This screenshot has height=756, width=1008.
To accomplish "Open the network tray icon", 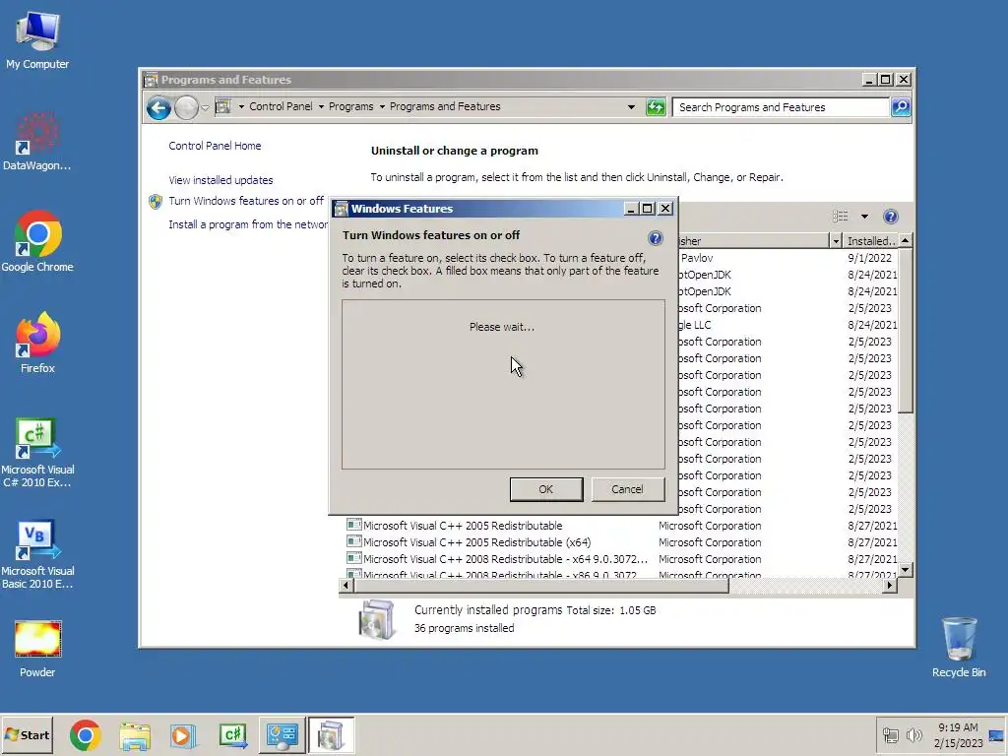I will pos(890,734).
